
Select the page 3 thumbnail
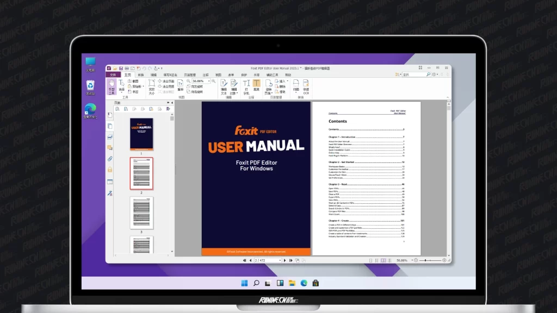pyautogui.click(x=141, y=213)
